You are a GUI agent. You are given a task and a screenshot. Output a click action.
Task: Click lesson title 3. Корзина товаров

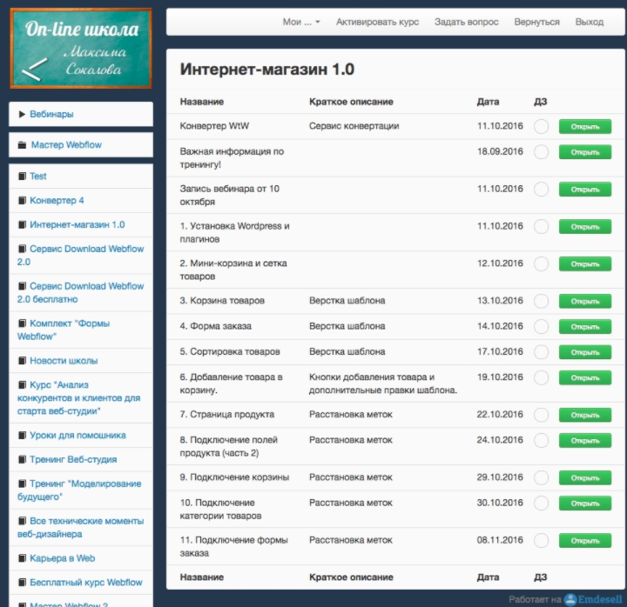pos(222,300)
